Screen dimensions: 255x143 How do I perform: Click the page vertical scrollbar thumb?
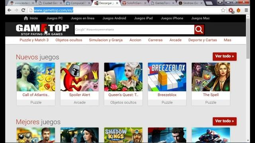tap(248, 39)
